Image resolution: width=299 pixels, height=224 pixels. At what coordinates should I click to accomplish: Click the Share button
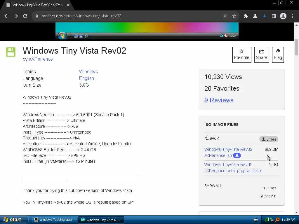pyautogui.click(x=261, y=55)
